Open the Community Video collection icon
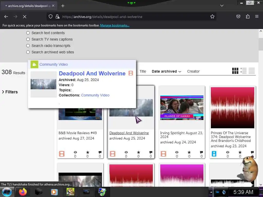Screen dimensions: 263x197 34,64
